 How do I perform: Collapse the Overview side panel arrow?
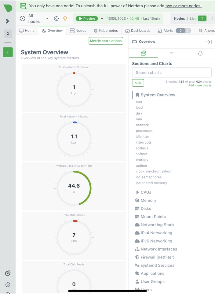point(208,42)
